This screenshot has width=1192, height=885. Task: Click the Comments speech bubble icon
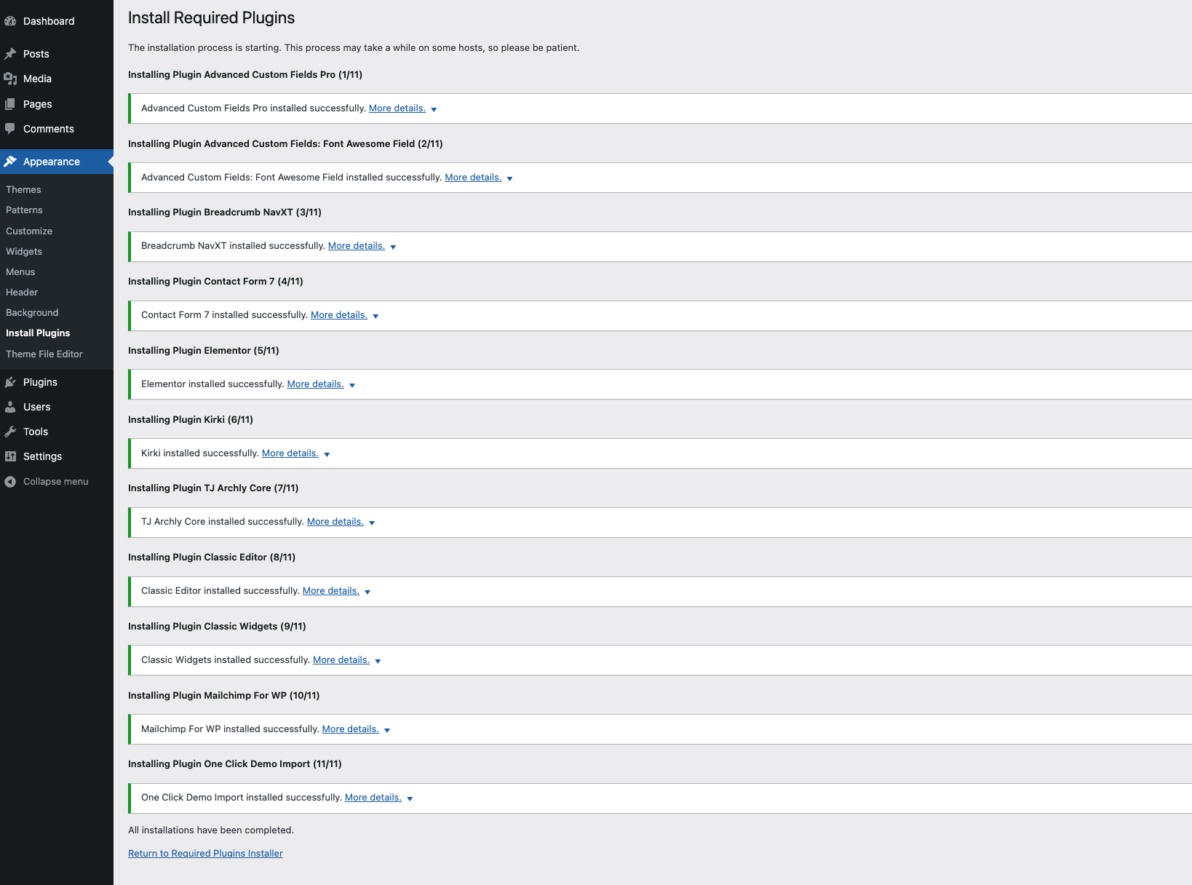click(x=10, y=129)
